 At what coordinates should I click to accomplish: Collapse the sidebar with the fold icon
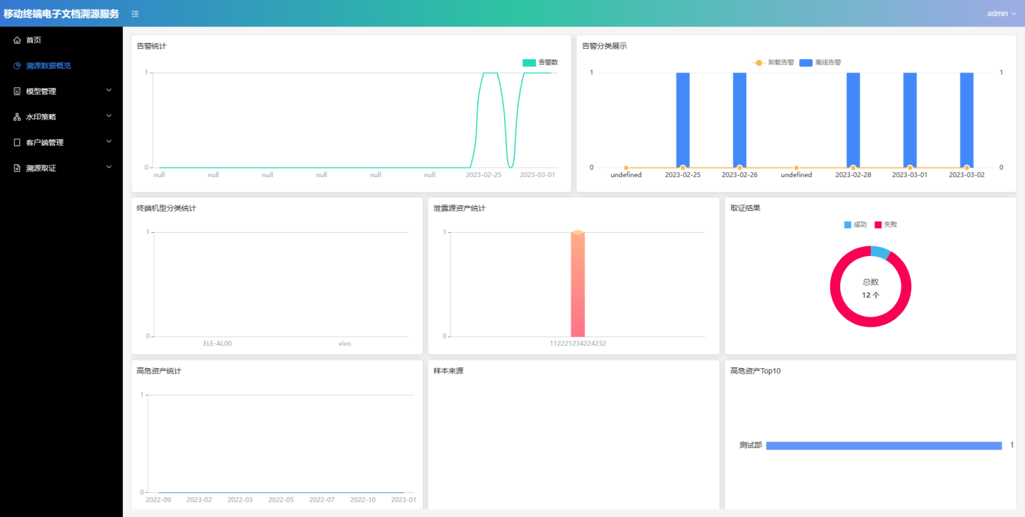135,13
